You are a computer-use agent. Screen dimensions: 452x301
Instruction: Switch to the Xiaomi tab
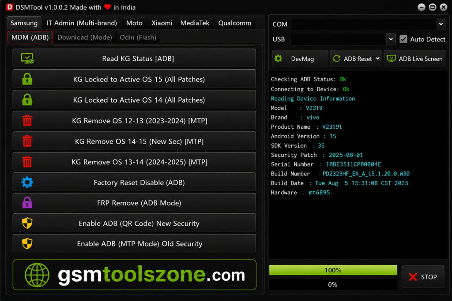(162, 23)
